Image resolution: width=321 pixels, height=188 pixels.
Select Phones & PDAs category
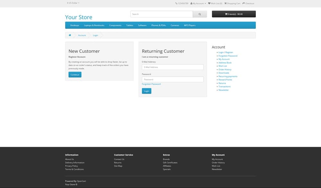[158, 25]
